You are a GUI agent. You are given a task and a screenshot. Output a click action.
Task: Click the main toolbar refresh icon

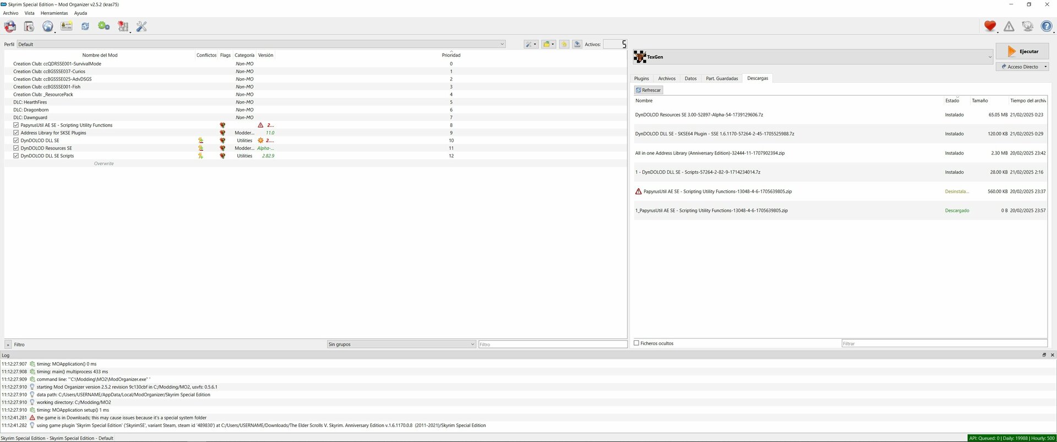pyautogui.click(x=85, y=26)
